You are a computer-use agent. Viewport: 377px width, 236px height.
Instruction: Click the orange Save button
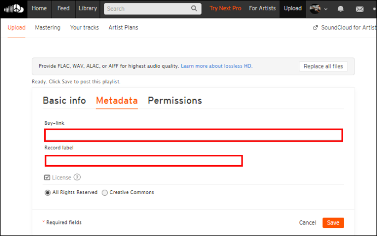pyautogui.click(x=333, y=223)
